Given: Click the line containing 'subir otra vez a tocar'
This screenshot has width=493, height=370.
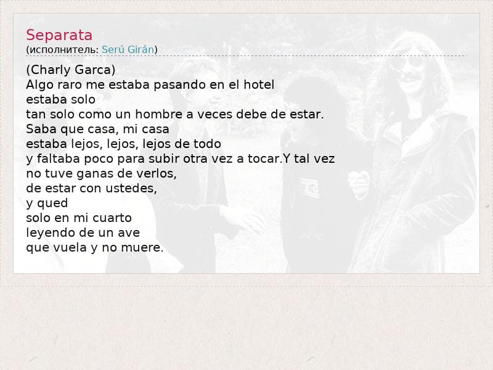Looking at the screenshot, I should click(181, 158).
